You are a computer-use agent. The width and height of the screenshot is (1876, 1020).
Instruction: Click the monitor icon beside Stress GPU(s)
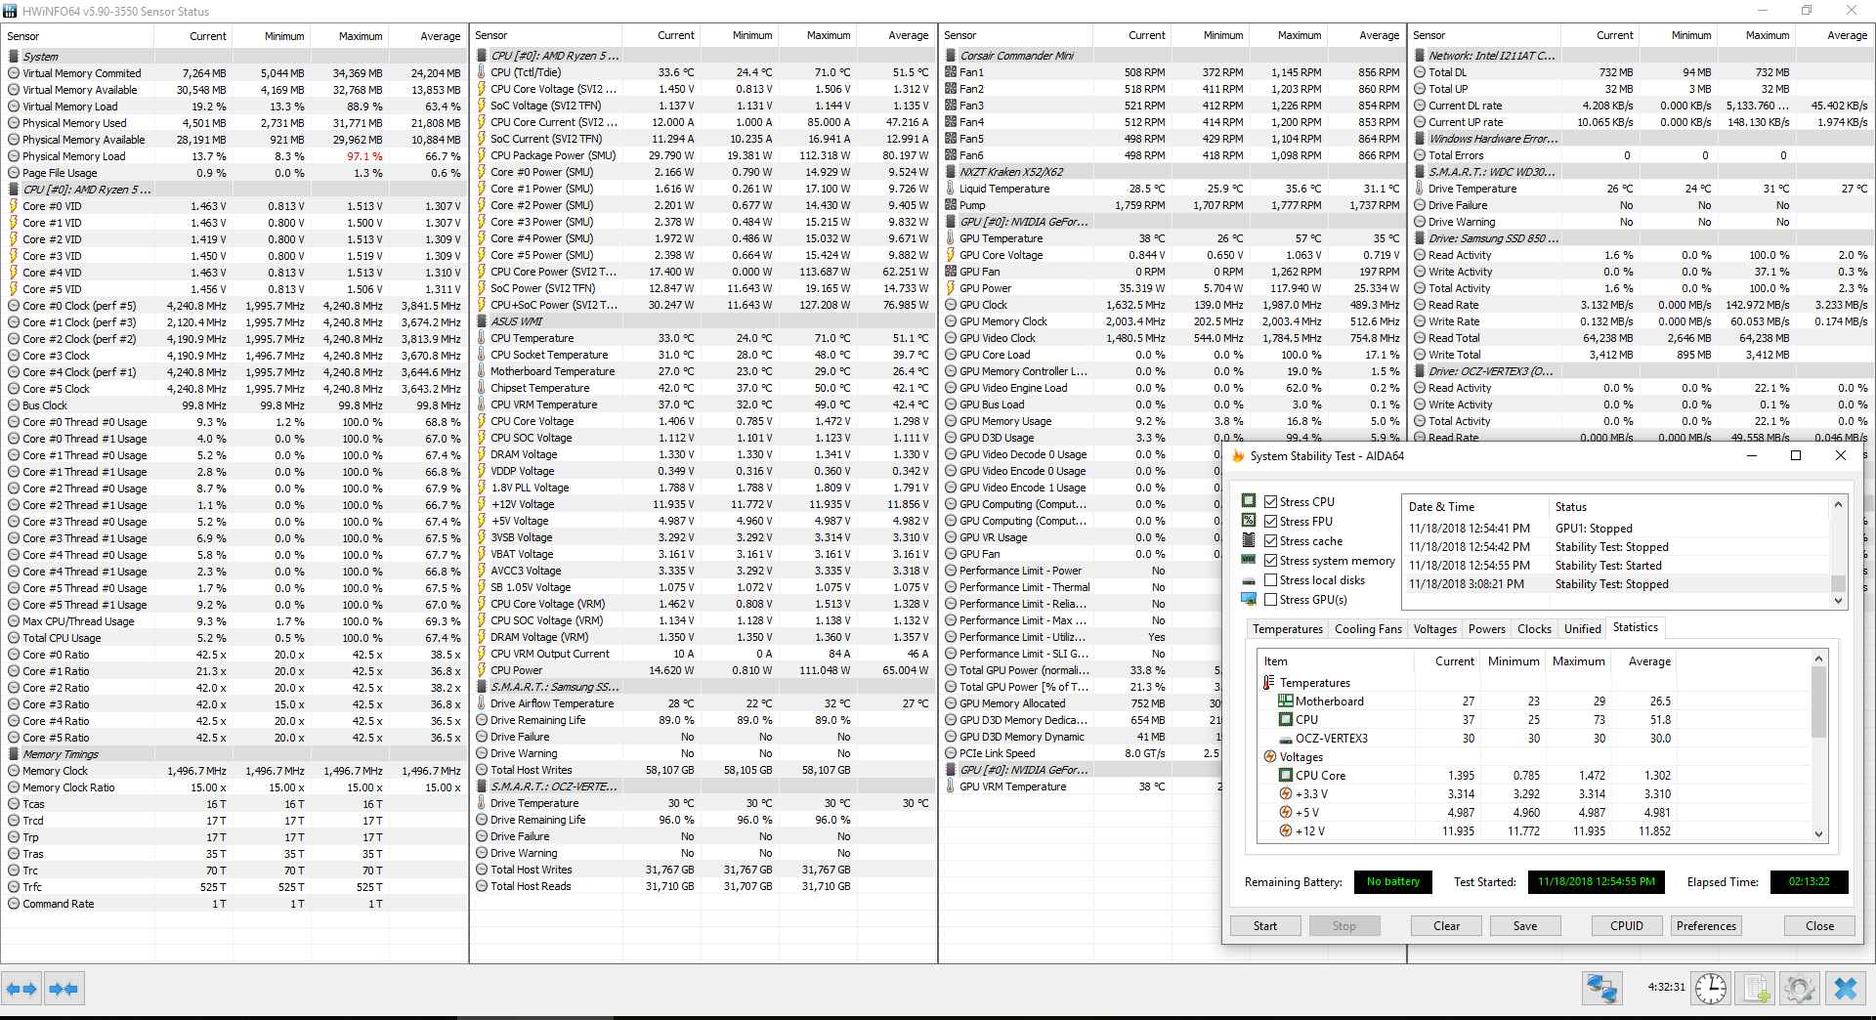[1249, 599]
